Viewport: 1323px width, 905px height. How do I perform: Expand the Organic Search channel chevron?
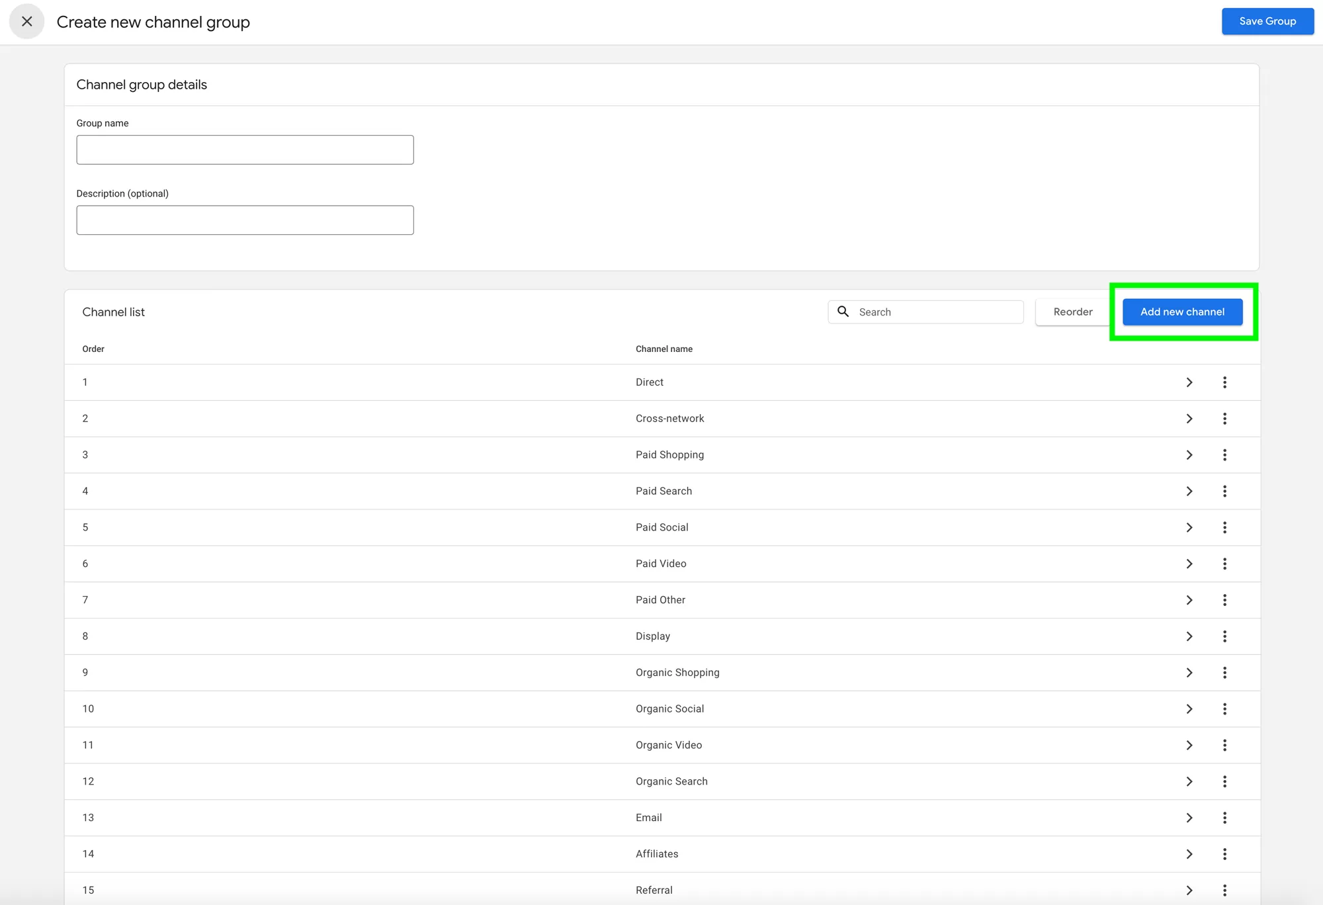(x=1189, y=781)
